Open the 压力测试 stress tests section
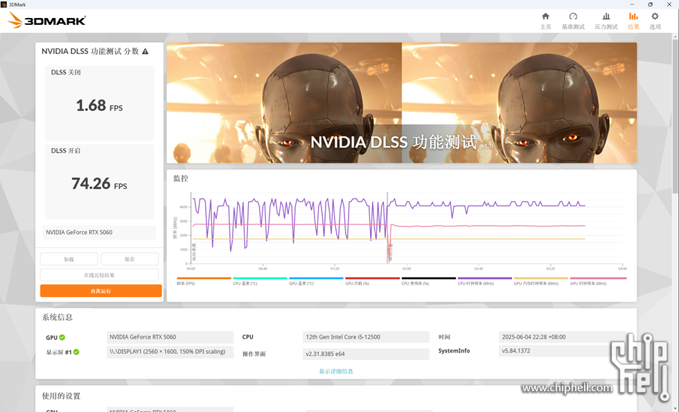 (x=606, y=21)
